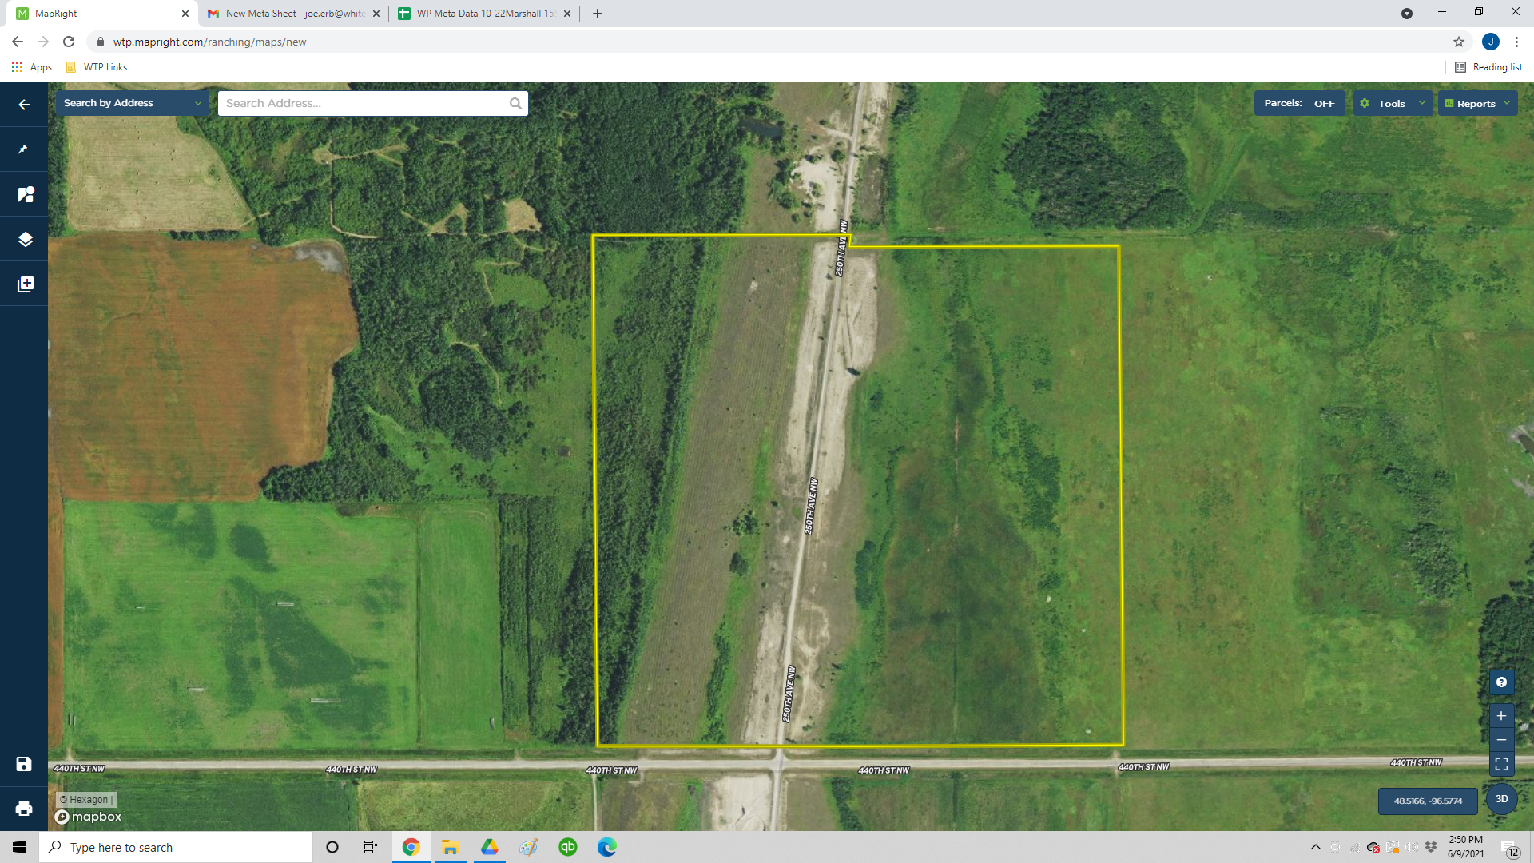Open the Tools dropdown menu
This screenshot has height=863, width=1534.
1393,103
